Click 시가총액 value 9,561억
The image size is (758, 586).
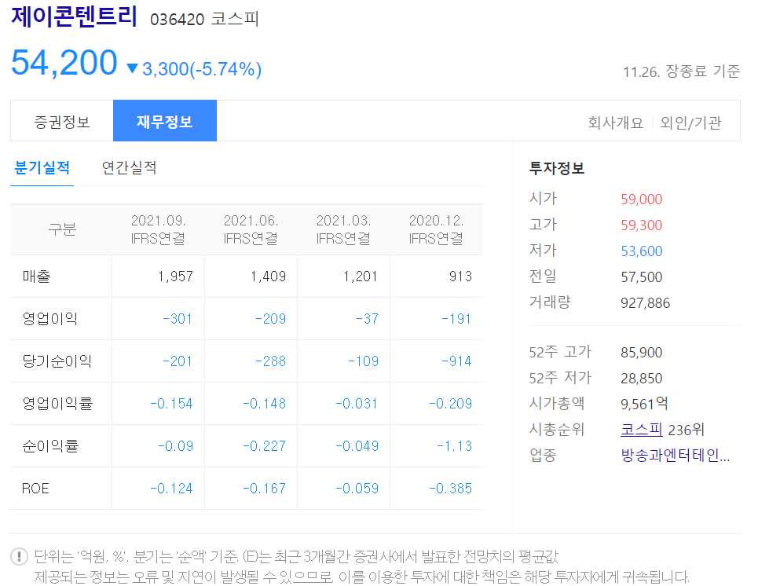(644, 404)
